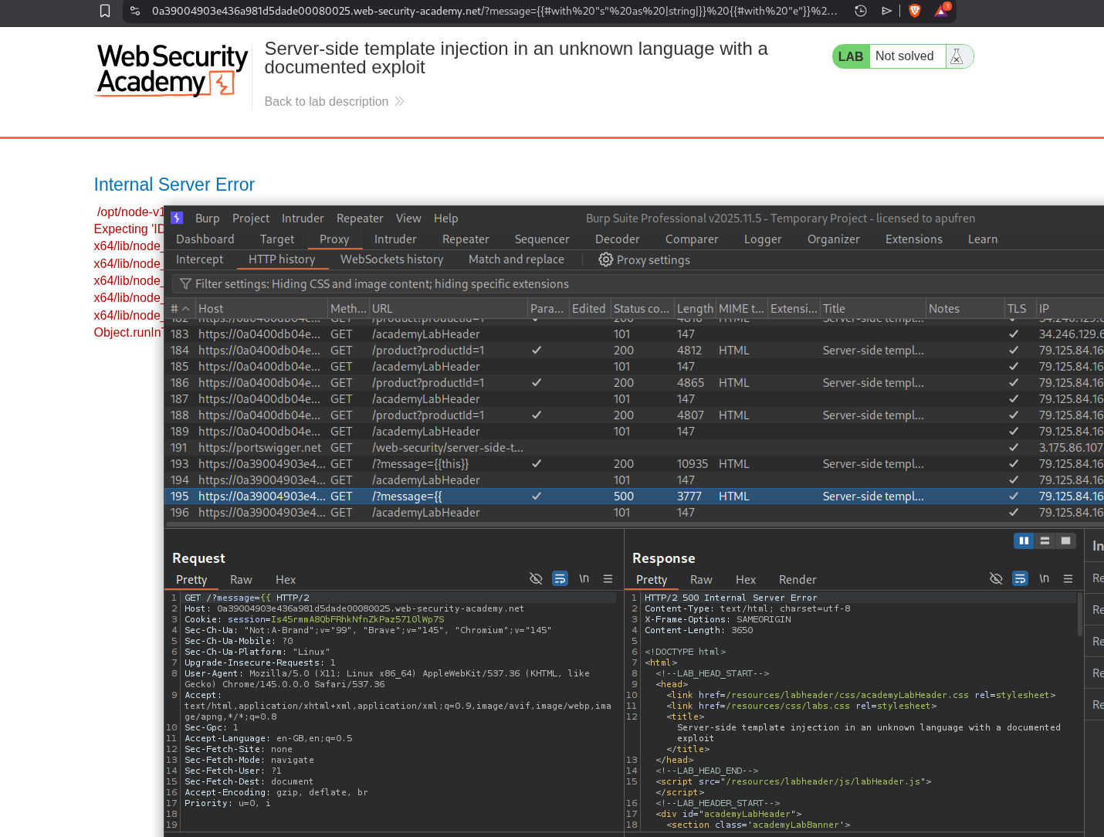1104x837 pixels.
Task: Open the Burp menu in the menu bar
Action: click(x=207, y=219)
